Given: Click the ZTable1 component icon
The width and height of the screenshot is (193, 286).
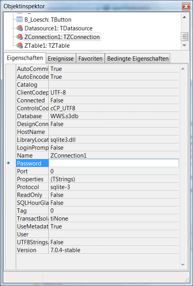Looking at the screenshot, I should (19, 45).
